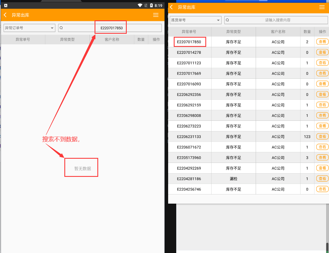Screen dimensions: 329x253
Task: Click 查看 for order E2205173960
Action: pyautogui.click(x=322, y=158)
